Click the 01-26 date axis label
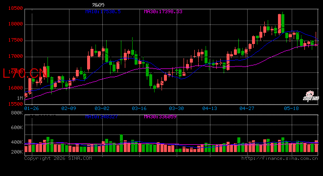This screenshot has height=176, width=323. [x=31, y=108]
